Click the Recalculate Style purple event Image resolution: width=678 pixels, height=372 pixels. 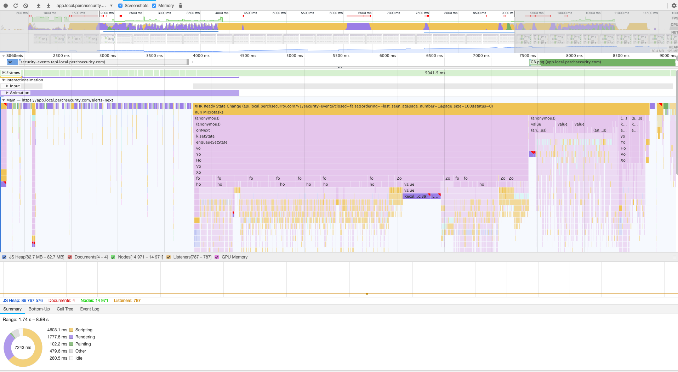pyautogui.click(x=416, y=196)
